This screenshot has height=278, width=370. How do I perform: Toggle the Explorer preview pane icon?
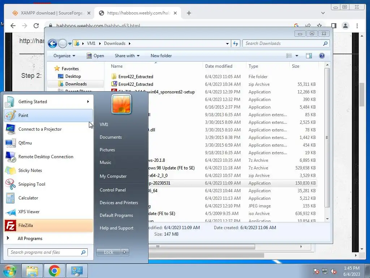coord(309,56)
